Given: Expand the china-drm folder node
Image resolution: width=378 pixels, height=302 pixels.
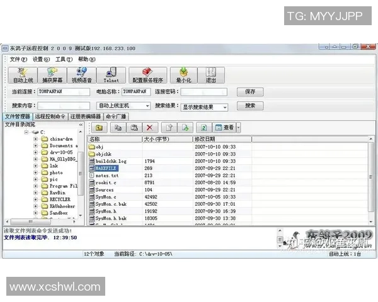Looking at the screenshot, I should click(35, 139).
